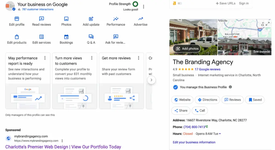The width and height of the screenshot is (275, 150).
Task: Click Only managers of this profile note
Action: 30,115
